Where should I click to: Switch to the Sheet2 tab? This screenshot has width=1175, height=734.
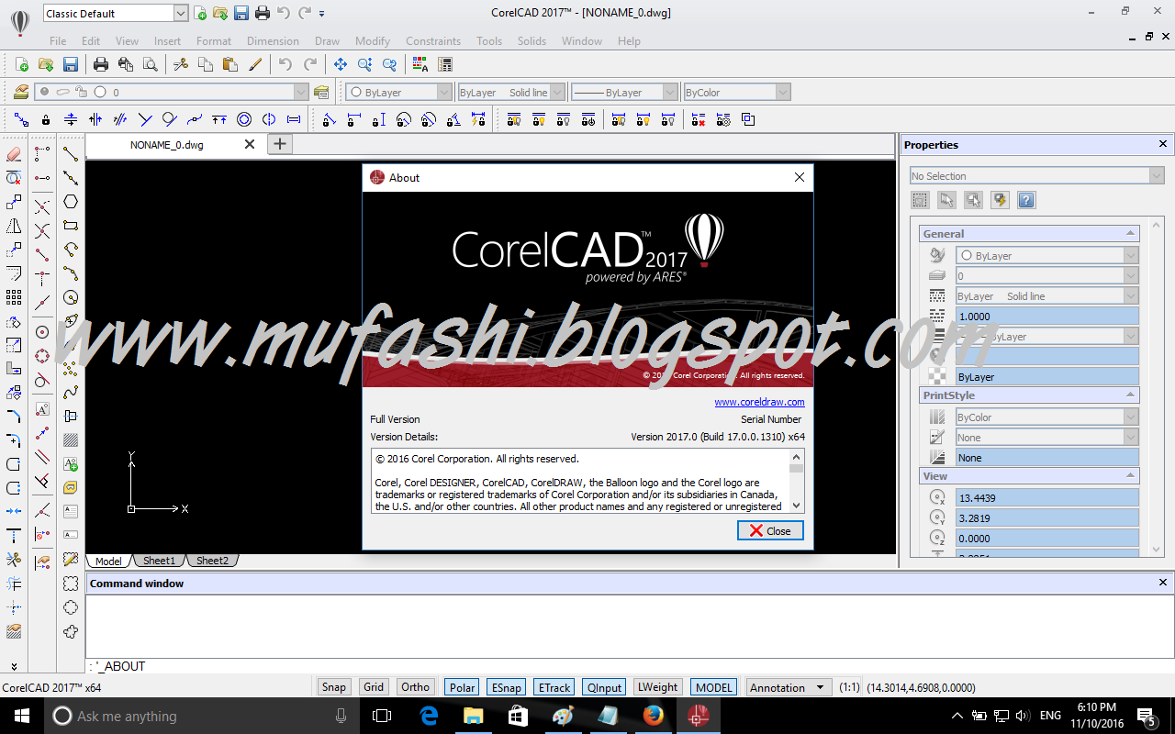click(212, 561)
